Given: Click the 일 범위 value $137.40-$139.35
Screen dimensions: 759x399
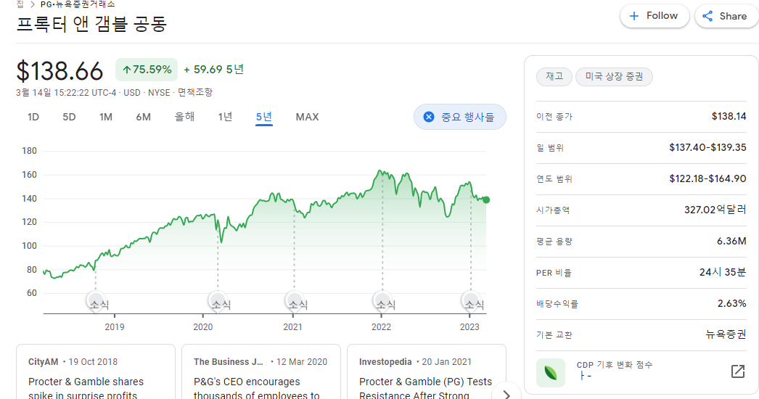Looking at the screenshot, I should click(707, 147).
